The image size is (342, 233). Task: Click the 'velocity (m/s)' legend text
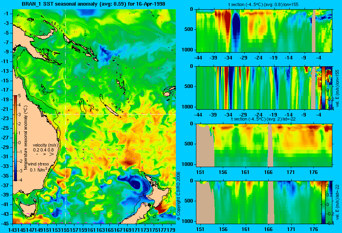pos(46,145)
